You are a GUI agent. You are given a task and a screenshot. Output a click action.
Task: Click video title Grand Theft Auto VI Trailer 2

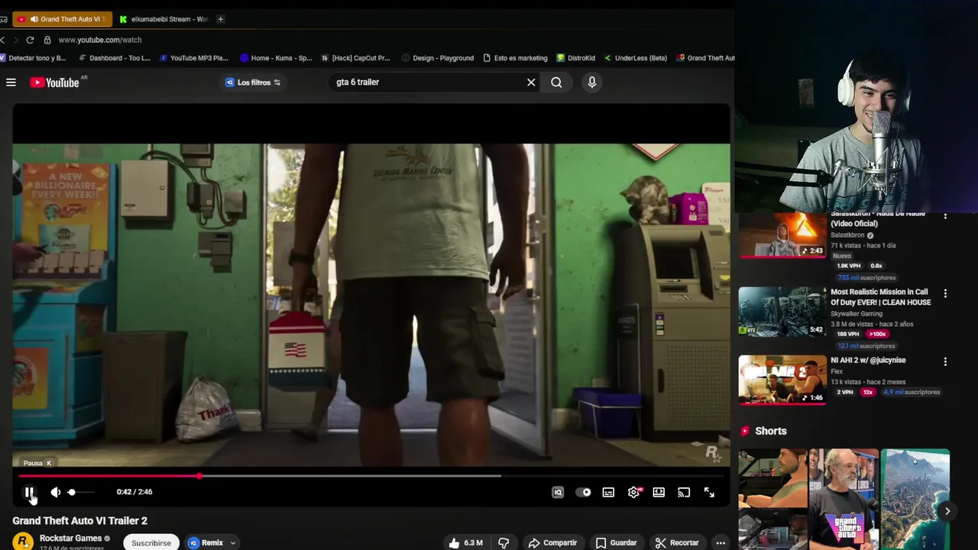79,521
